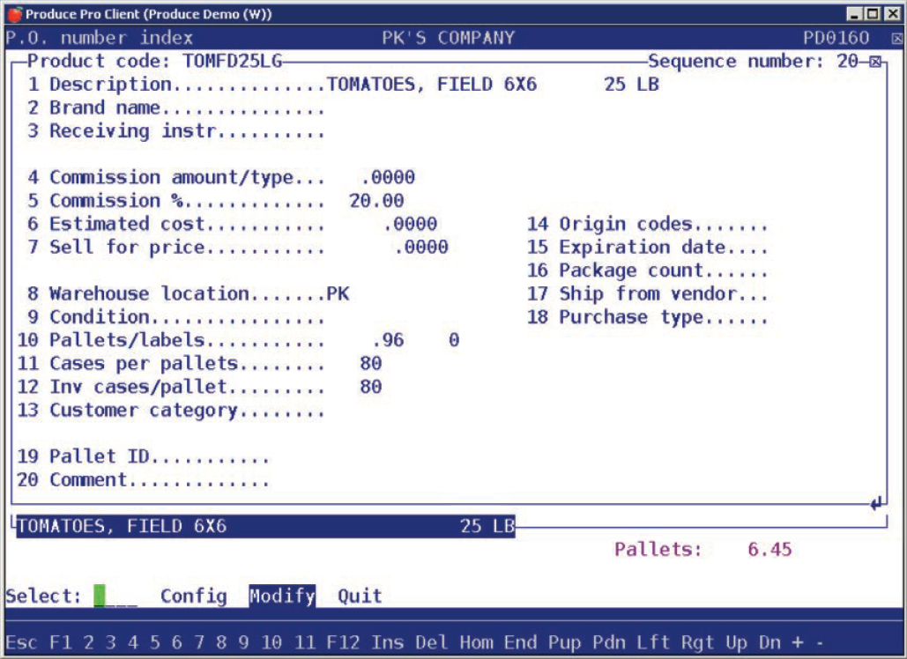Click Pup in the bottom key bar

564,642
